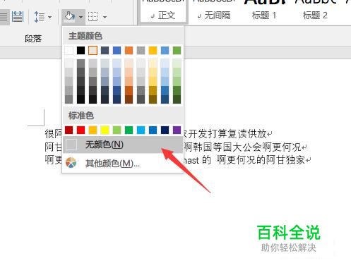The height and width of the screenshot is (275, 351).
Task: Select the lightest orange tint theme swatch
Action: pos(129,63)
